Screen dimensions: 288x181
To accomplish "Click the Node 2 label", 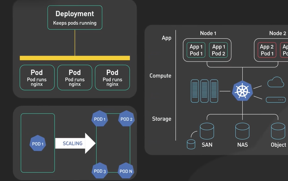I will click(277, 33).
